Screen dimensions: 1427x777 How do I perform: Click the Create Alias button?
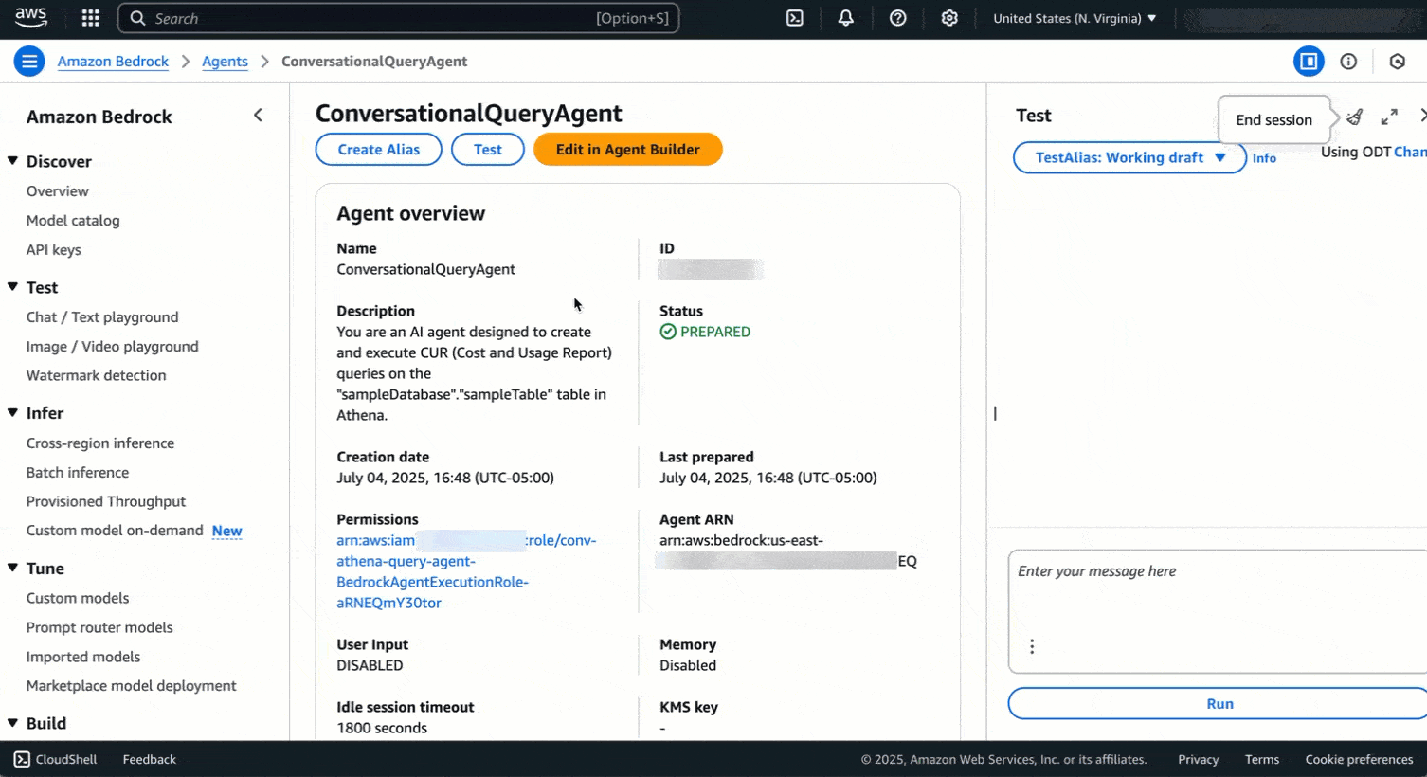(x=379, y=150)
